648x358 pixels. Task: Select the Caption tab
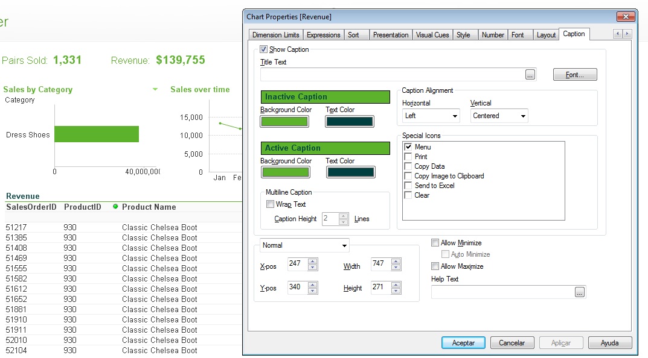coord(574,34)
